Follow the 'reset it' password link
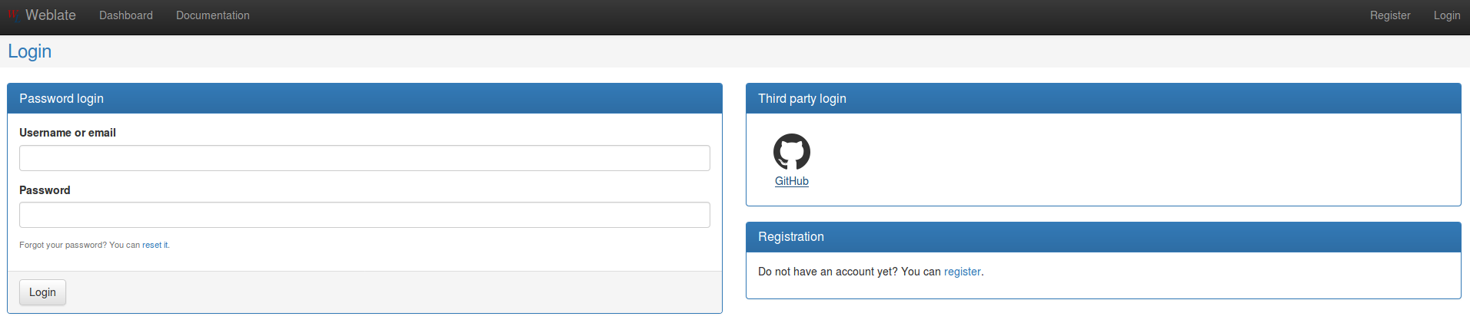The image size is (1470, 323). (155, 246)
